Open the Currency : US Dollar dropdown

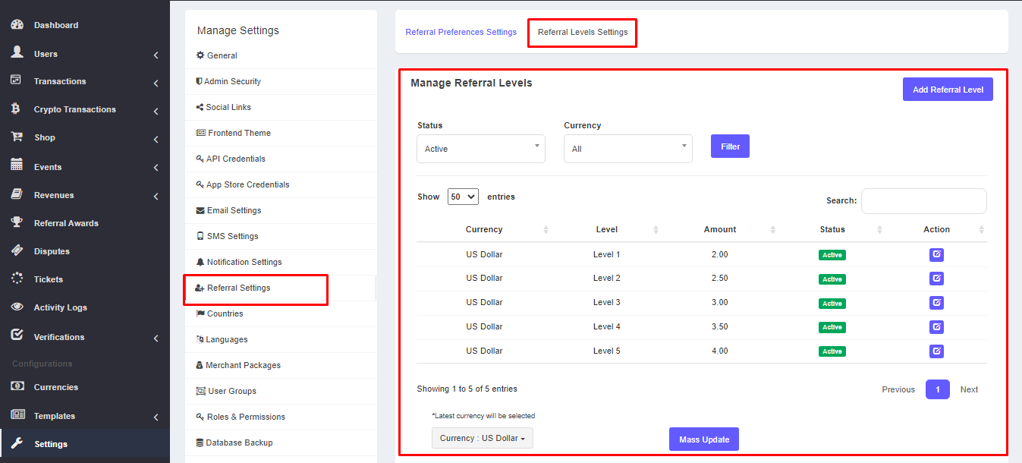[482, 438]
